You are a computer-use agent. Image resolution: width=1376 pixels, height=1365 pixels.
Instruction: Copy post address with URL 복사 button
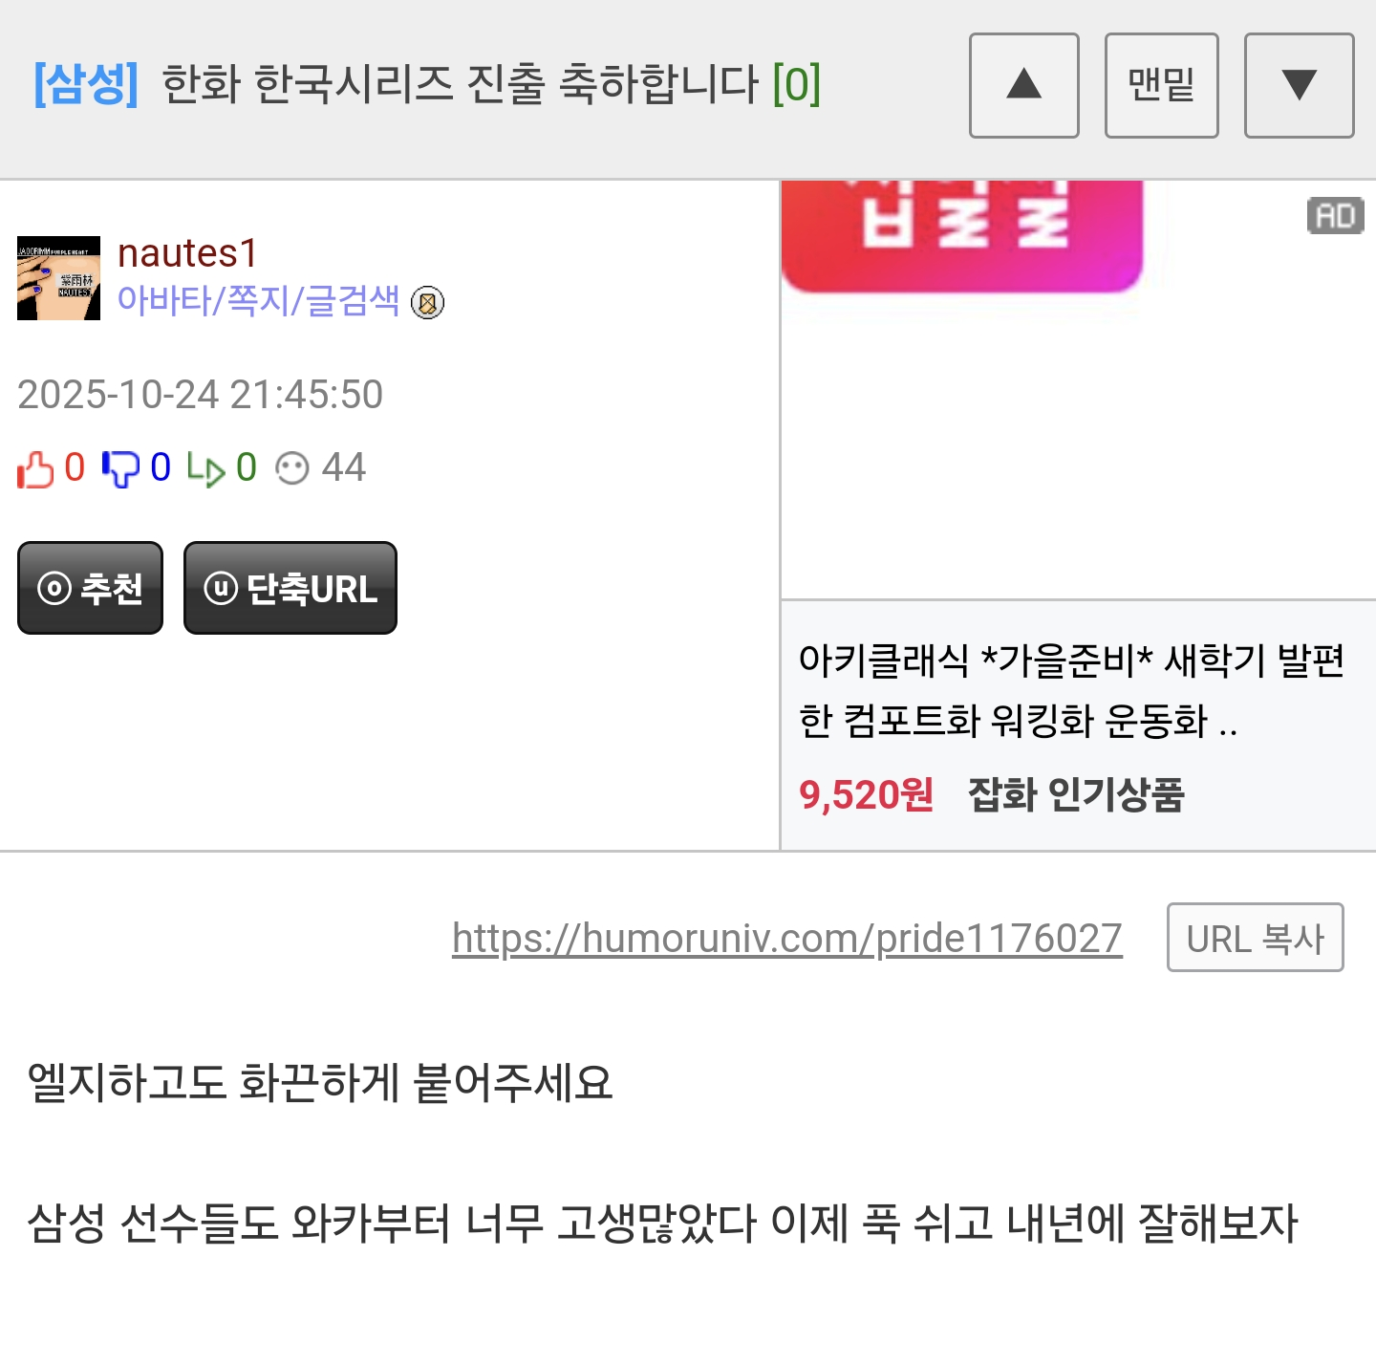[x=1255, y=938]
